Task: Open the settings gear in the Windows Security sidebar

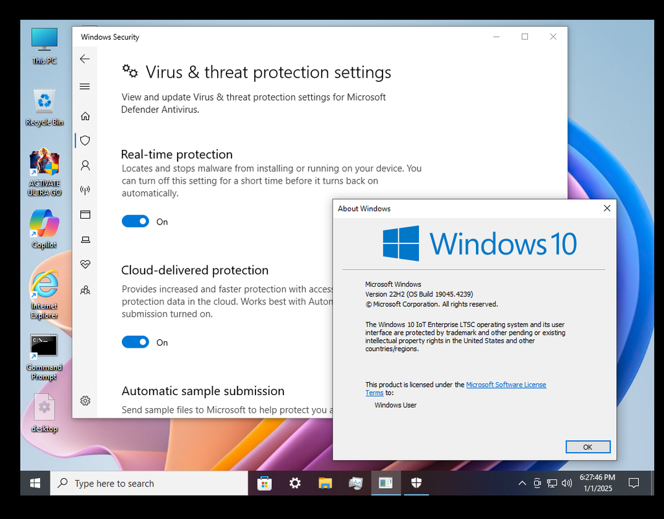Action: click(x=85, y=400)
